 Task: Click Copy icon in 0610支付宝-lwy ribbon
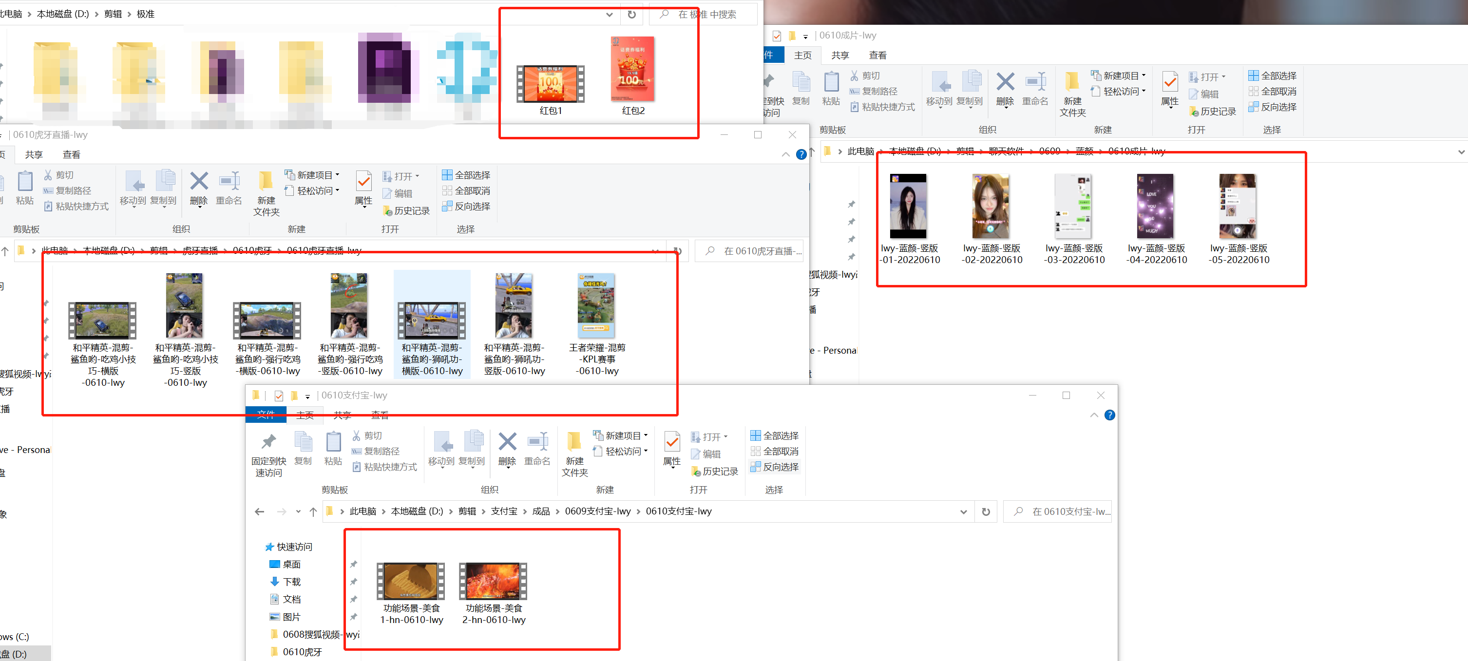pyautogui.click(x=303, y=450)
